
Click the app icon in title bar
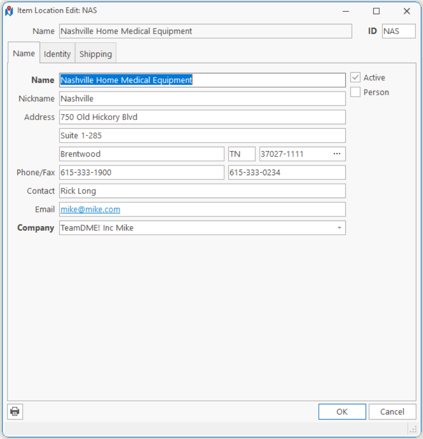9,11
